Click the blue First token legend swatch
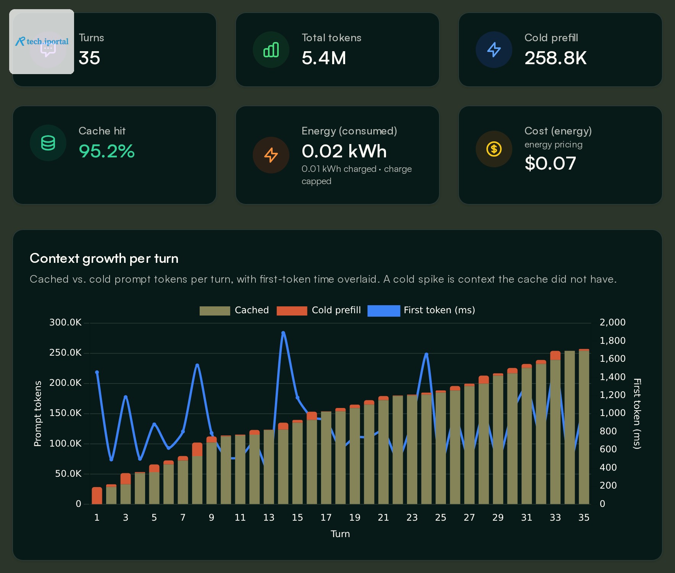 click(384, 311)
